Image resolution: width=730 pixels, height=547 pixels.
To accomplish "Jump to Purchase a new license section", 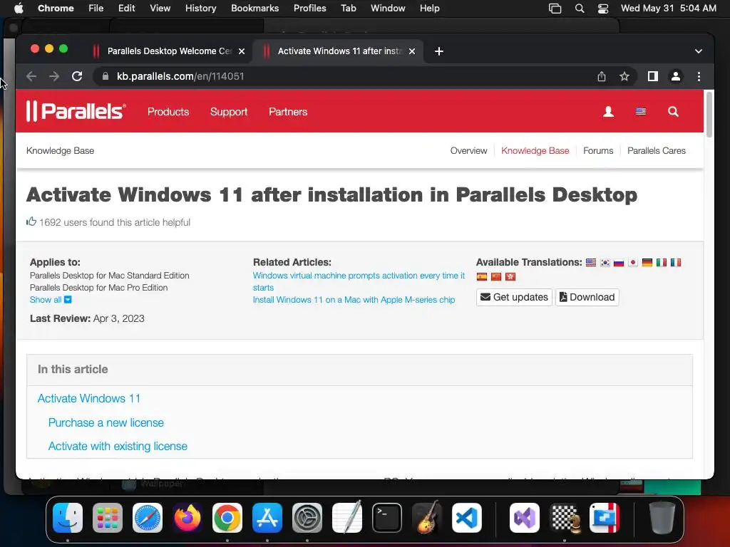I will pyautogui.click(x=106, y=422).
